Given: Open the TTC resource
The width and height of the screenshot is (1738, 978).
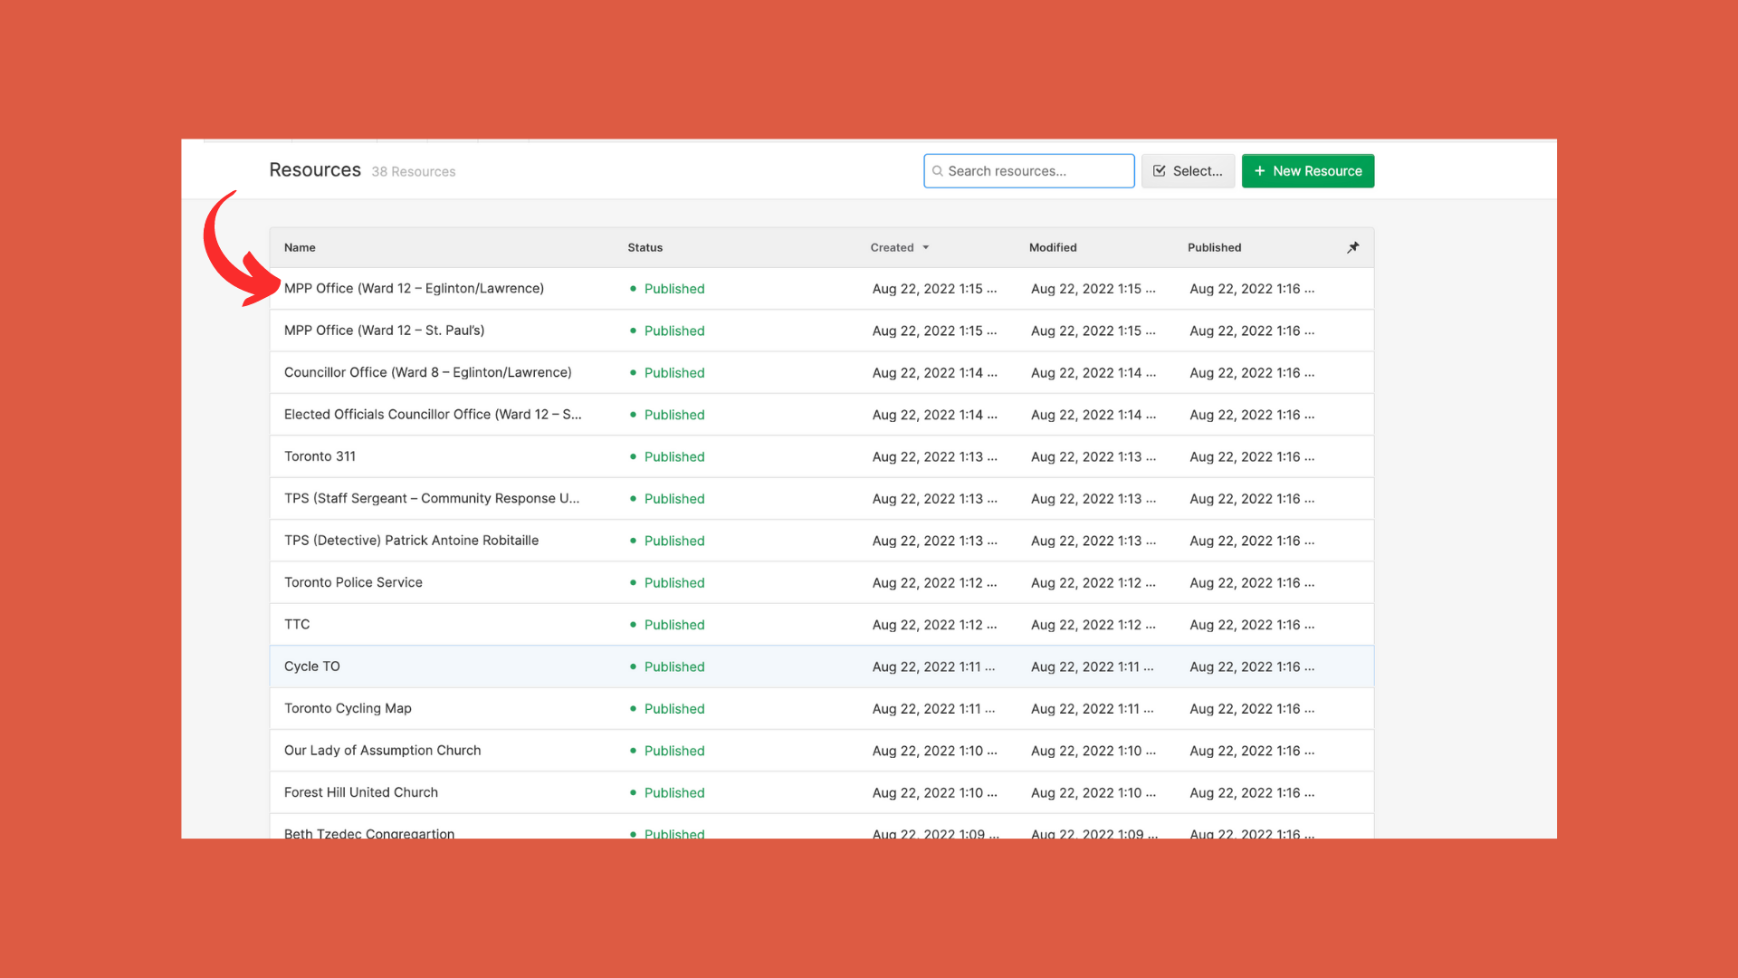Looking at the screenshot, I should pos(297,624).
